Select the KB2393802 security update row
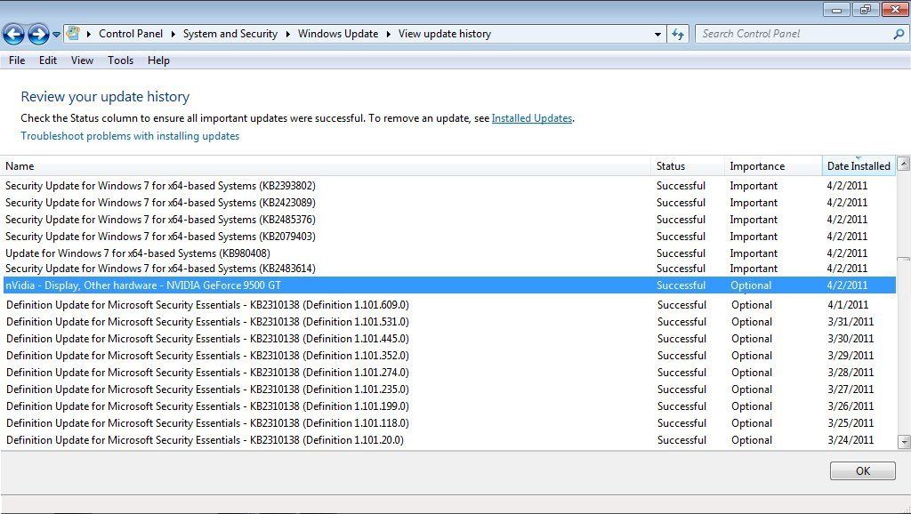 (447, 186)
